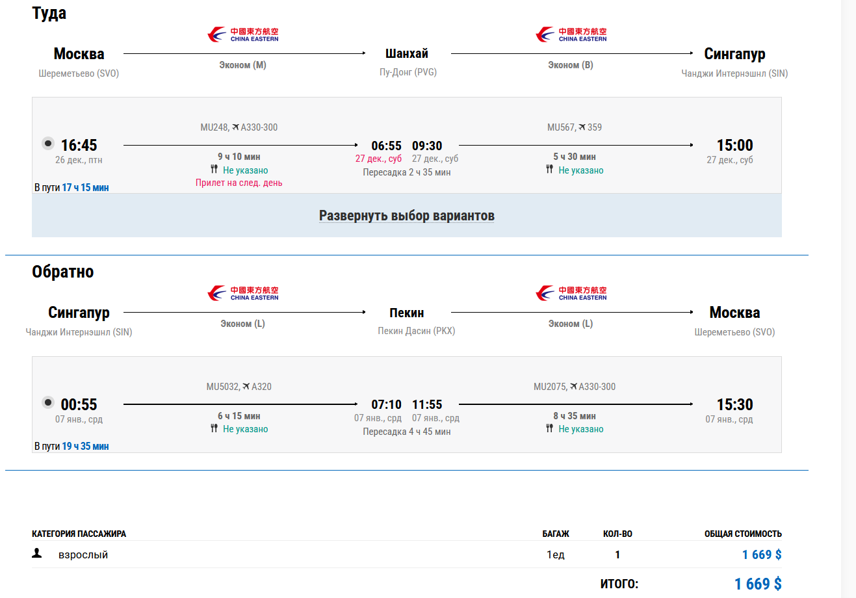Click return travel time "19 ч 35 мин"
856x598 pixels.
(x=85, y=447)
